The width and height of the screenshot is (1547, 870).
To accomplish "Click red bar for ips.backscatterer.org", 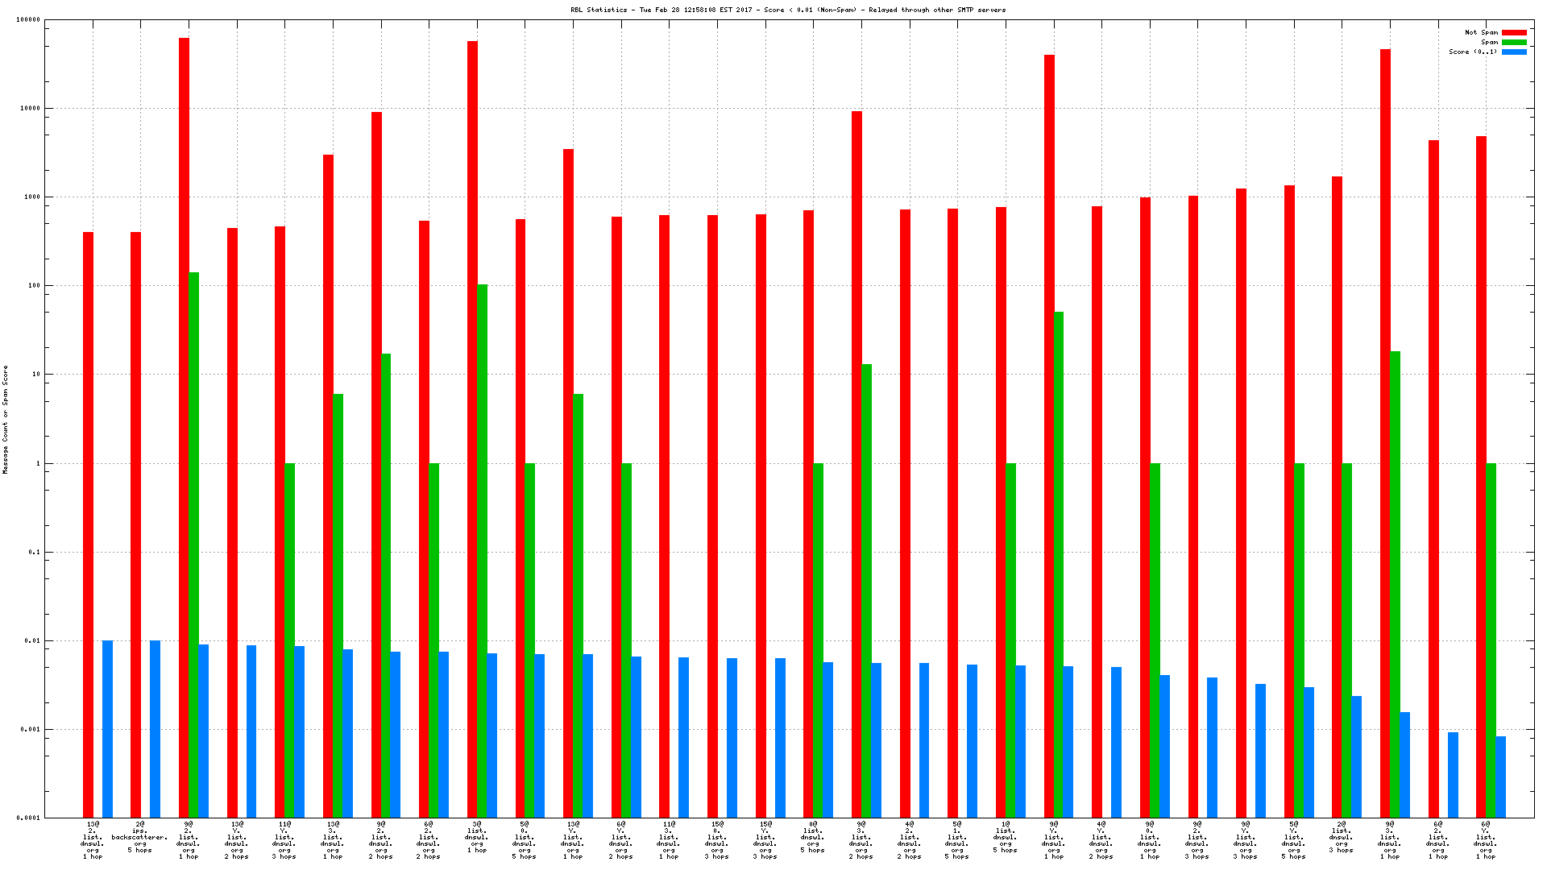I will tap(135, 524).
